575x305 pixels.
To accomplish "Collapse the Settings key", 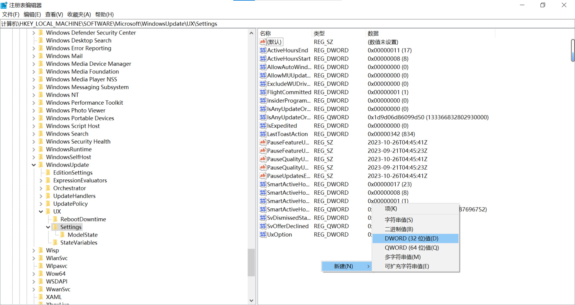I will click(48, 227).
